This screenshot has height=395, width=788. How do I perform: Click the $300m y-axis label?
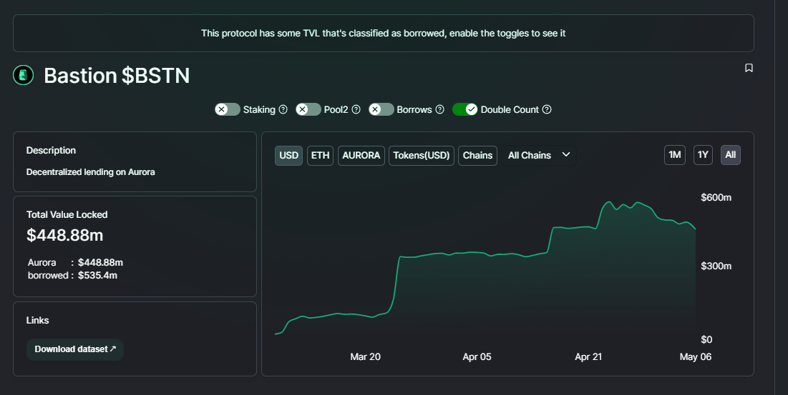[716, 266]
